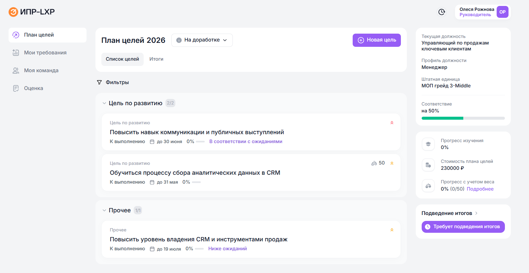Open the goal Обучиться процессу сбора аналитических данных

coord(195,173)
